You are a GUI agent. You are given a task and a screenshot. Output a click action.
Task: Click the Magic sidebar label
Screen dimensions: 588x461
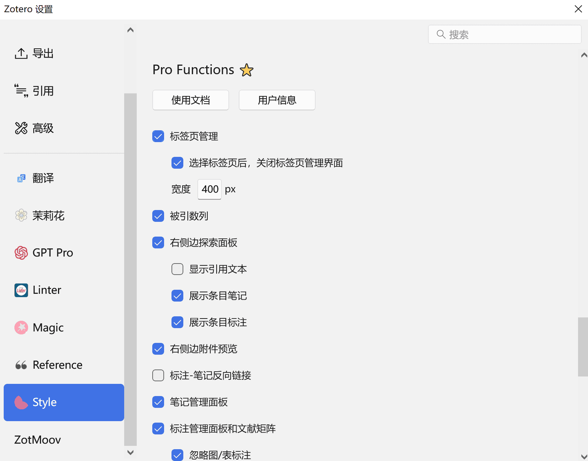click(48, 328)
